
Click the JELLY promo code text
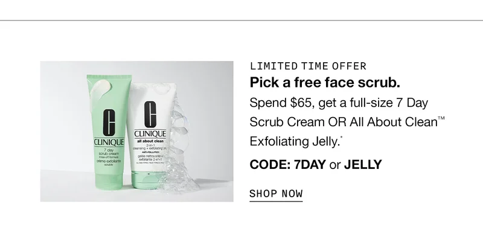point(363,165)
